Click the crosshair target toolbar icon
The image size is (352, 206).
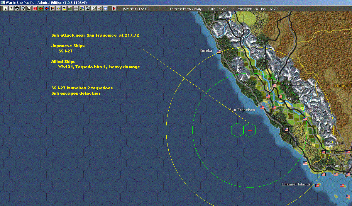pyautogui.click(x=88, y=8)
